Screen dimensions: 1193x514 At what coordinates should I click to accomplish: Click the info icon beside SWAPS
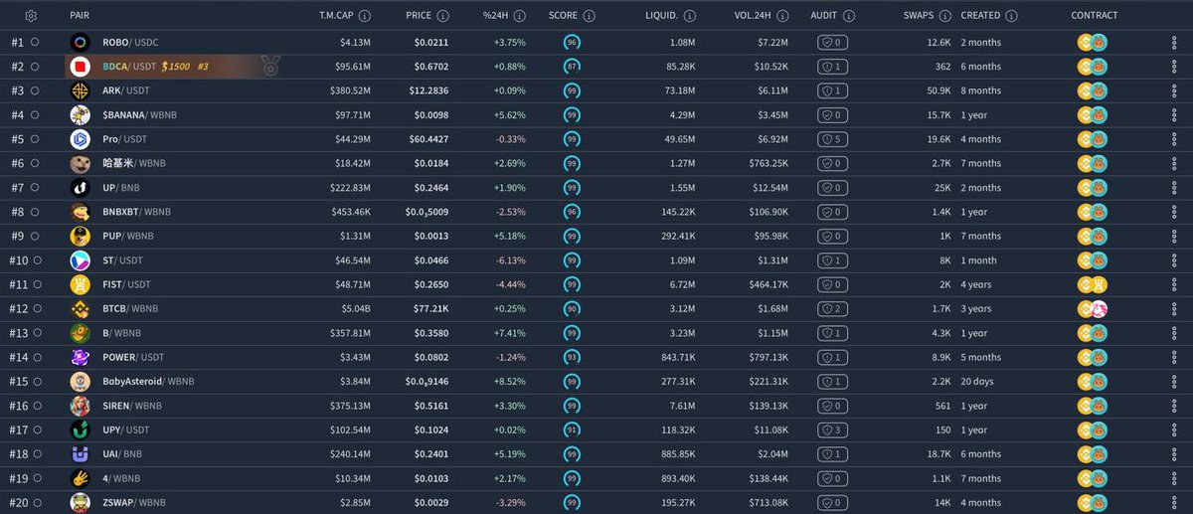tap(944, 16)
